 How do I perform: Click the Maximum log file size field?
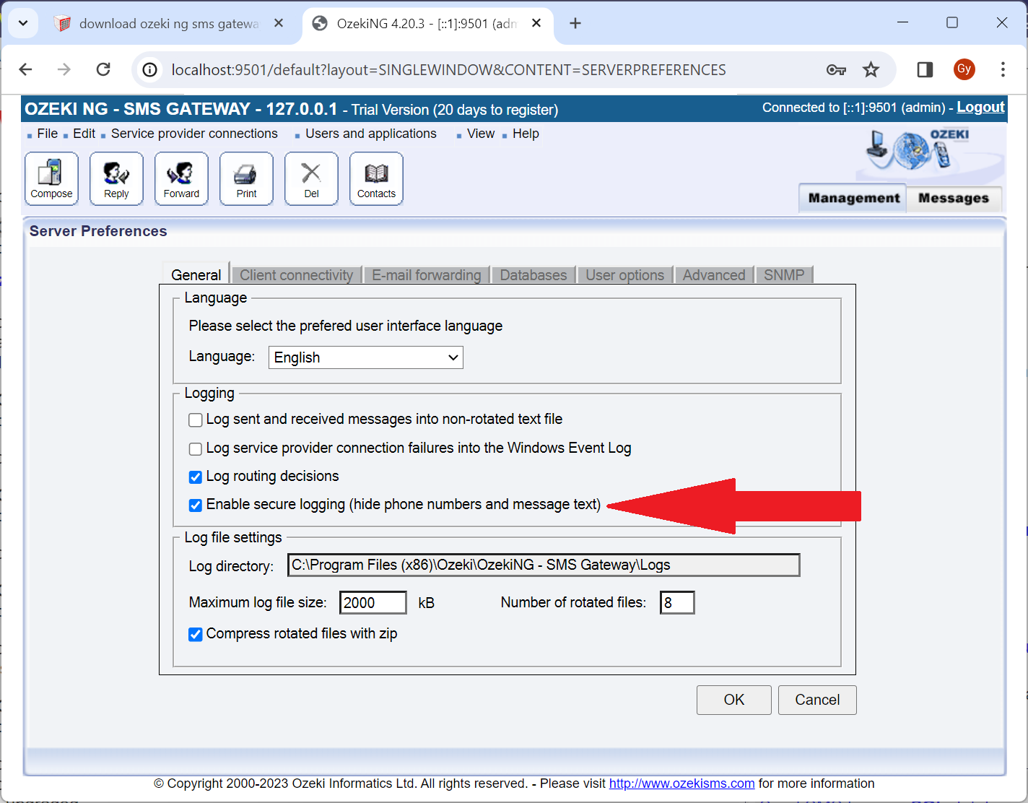coord(373,603)
